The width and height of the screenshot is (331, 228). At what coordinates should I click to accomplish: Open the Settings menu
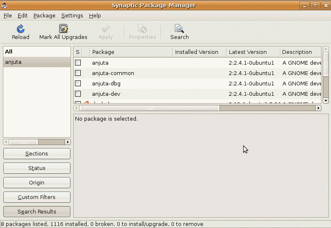[72, 15]
